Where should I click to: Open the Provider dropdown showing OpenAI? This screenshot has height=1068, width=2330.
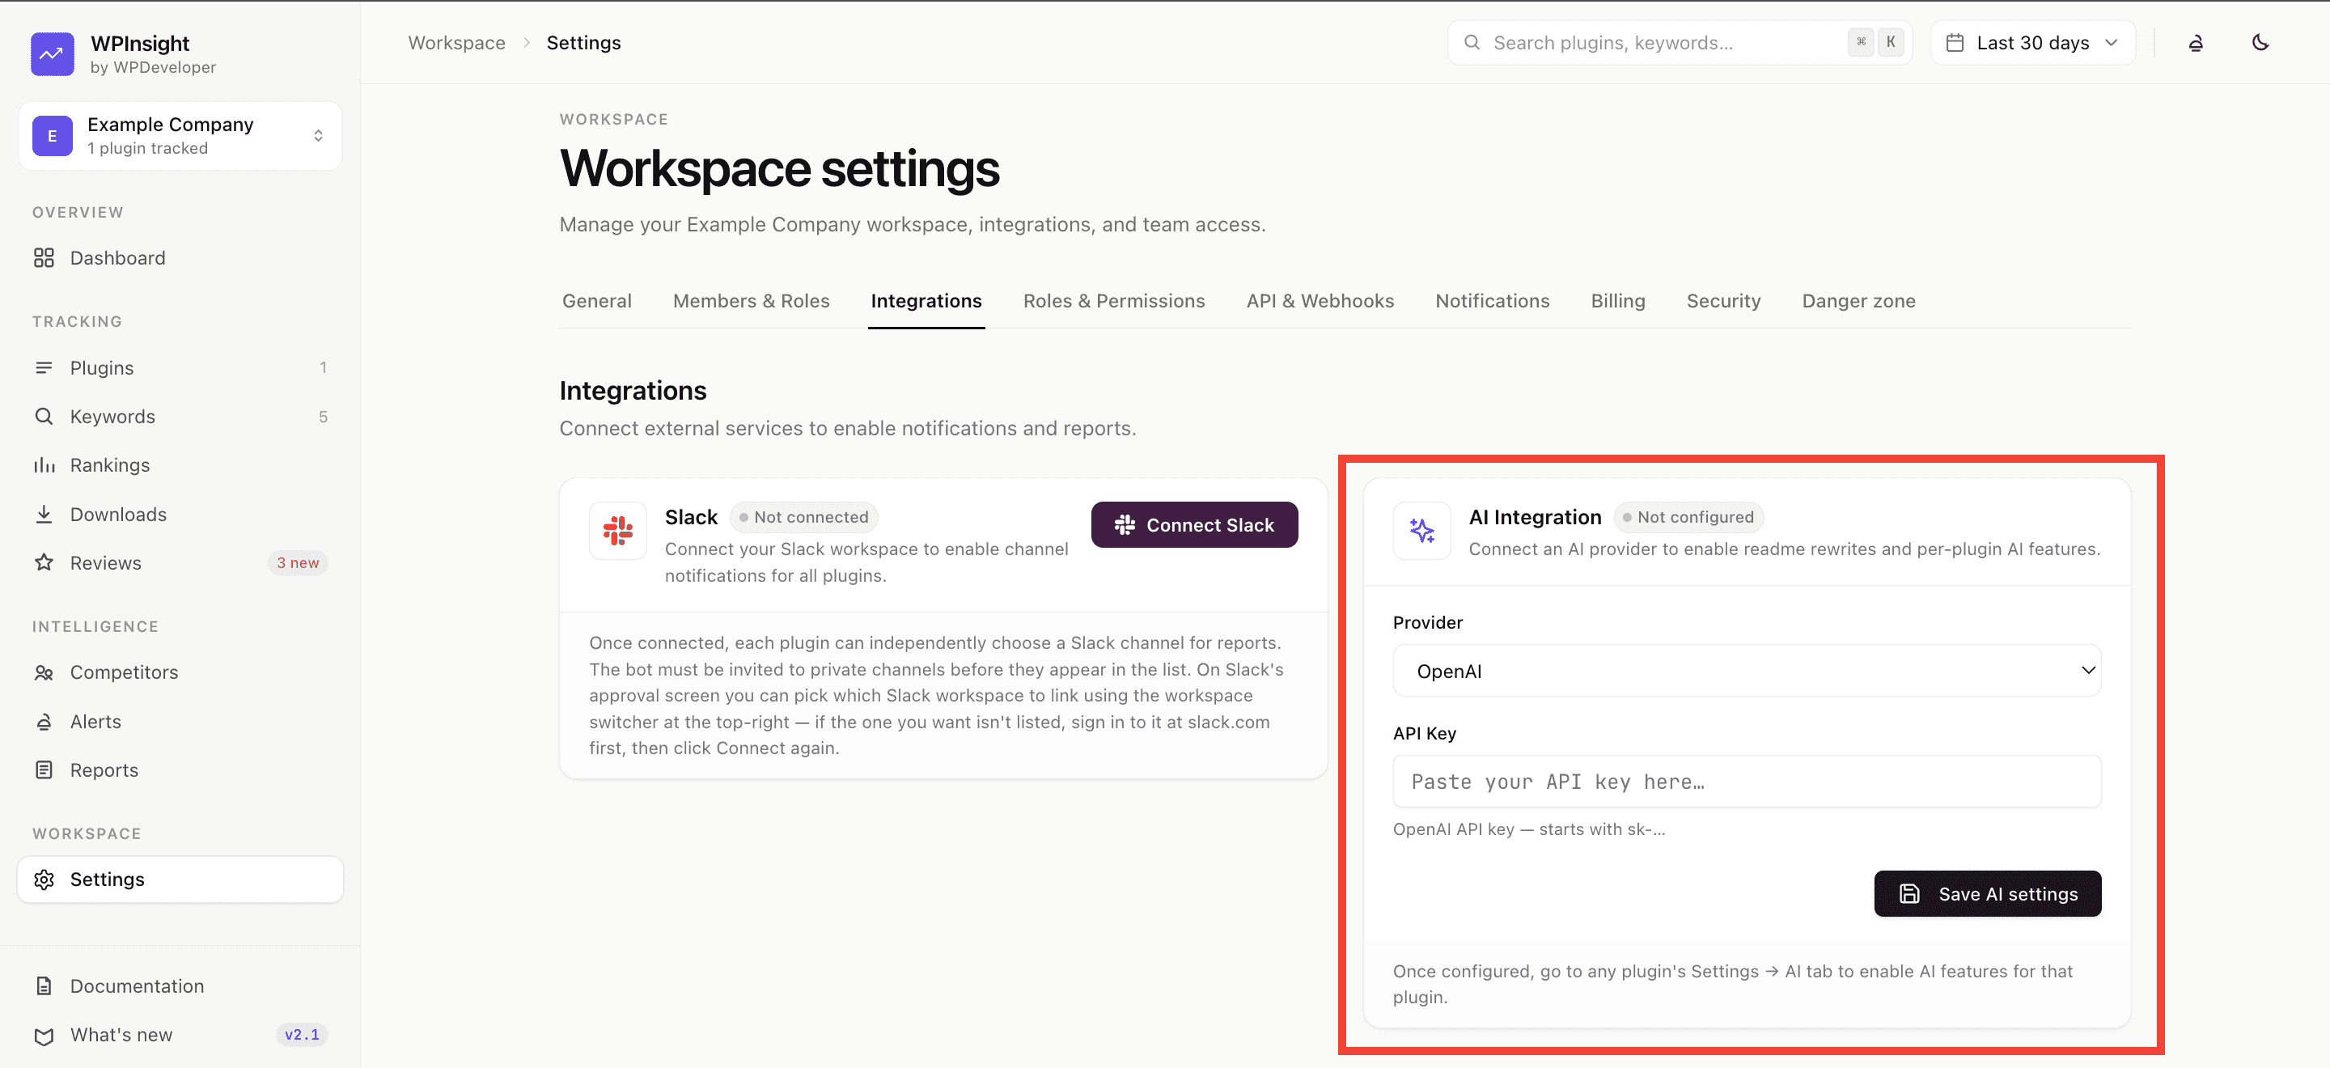(x=1747, y=670)
